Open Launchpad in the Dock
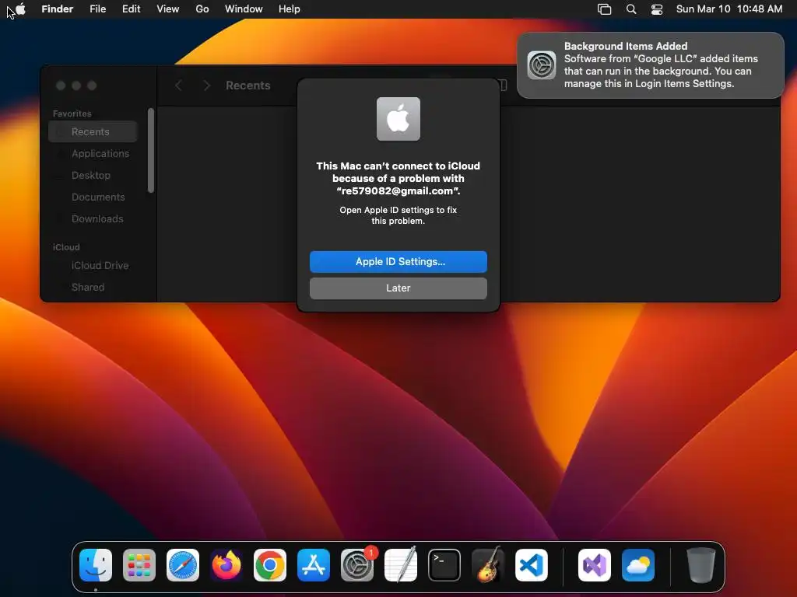 coord(139,565)
